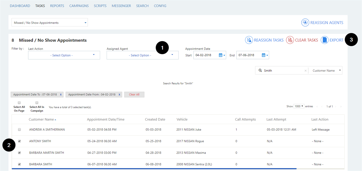
Task: Open the Customer Name search-type dropdown
Action: [x=325, y=70]
